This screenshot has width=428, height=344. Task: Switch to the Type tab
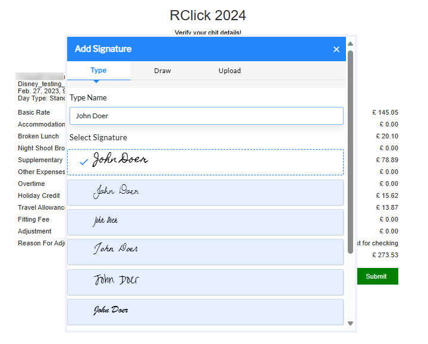click(98, 71)
